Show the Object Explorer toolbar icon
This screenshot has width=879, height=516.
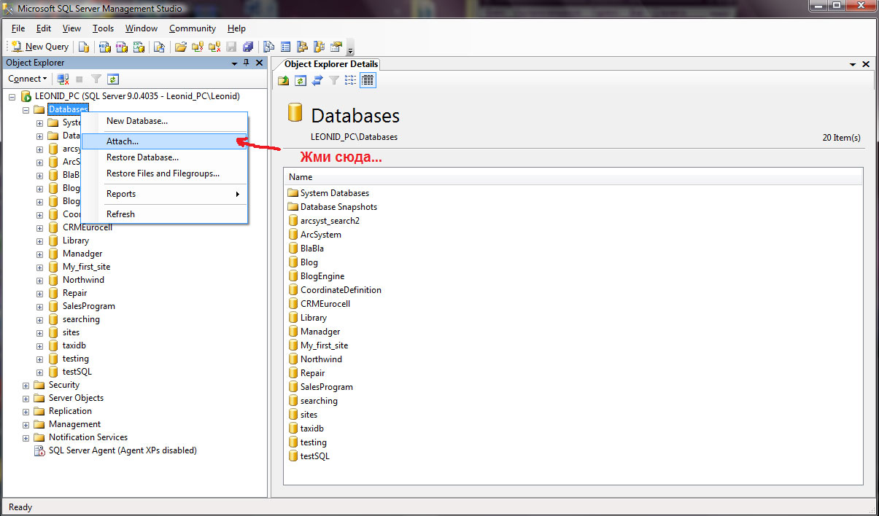tap(302, 47)
